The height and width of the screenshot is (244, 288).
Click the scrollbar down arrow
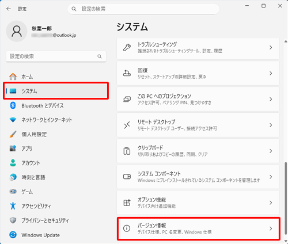(x=286, y=241)
